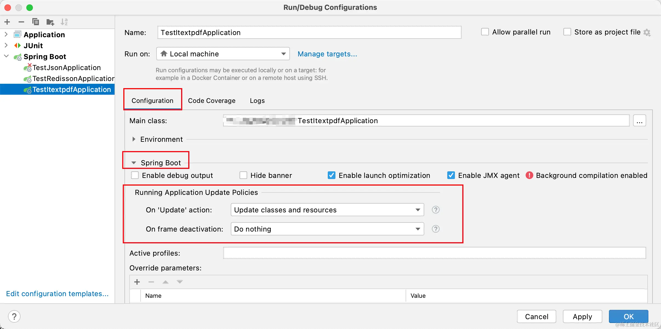The height and width of the screenshot is (329, 661).
Task: Expand the Environment section
Action: click(x=134, y=139)
